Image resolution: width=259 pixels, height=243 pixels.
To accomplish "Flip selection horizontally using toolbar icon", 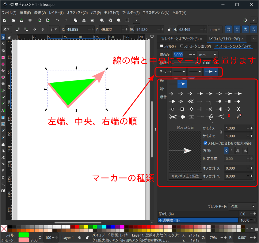I will tap(34, 29).
